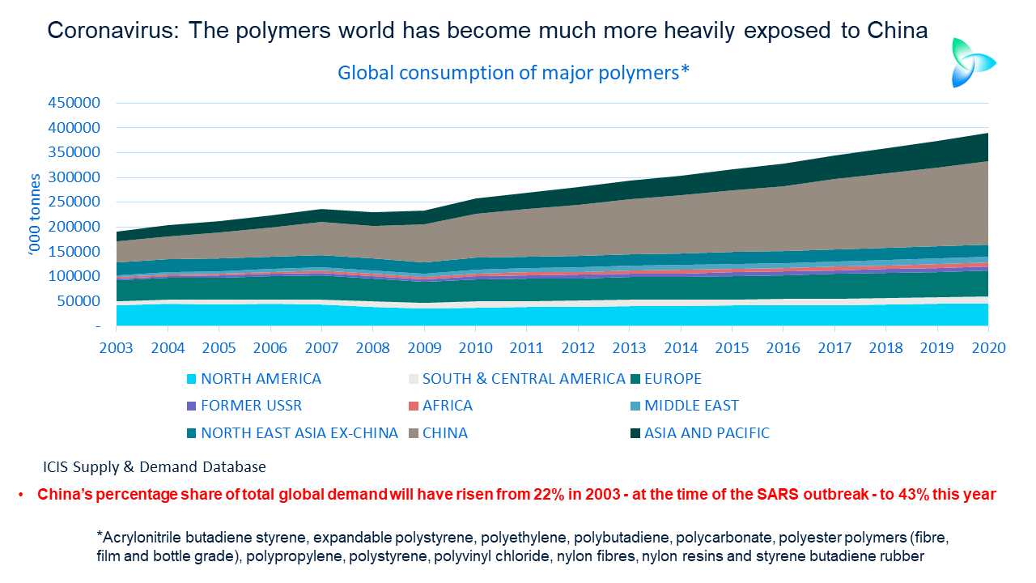The height and width of the screenshot is (583, 1036).
Task: Click the 2020 label on the x-axis
Action: click(987, 347)
